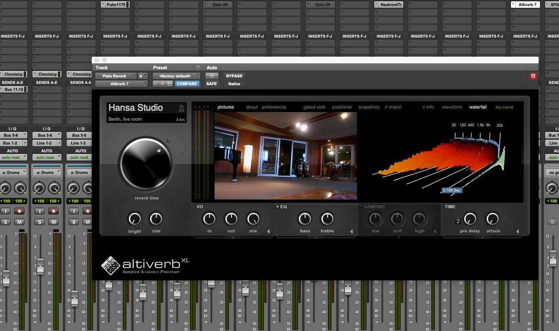Click the COMPARE button
The width and height of the screenshot is (559, 331).
pyautogui.click(x=187, y=84)
